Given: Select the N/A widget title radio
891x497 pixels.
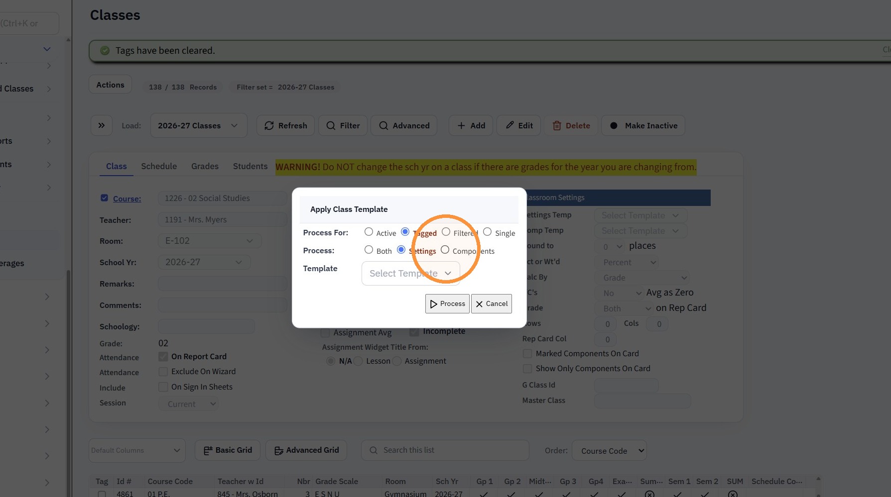Looking at the screenshot, I should pos(331,361).
